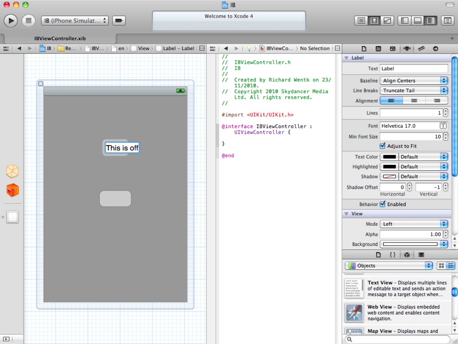Set alignment to center
The height and width of the screenshot is (344, 458).
pos(414,101)
